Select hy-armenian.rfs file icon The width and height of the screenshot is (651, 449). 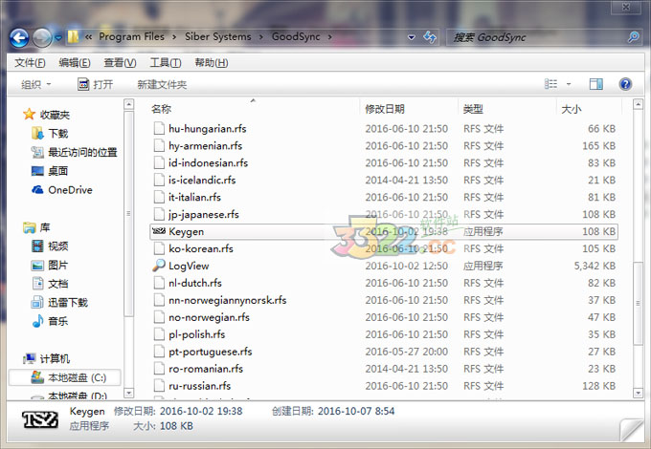tap(159, 145)
